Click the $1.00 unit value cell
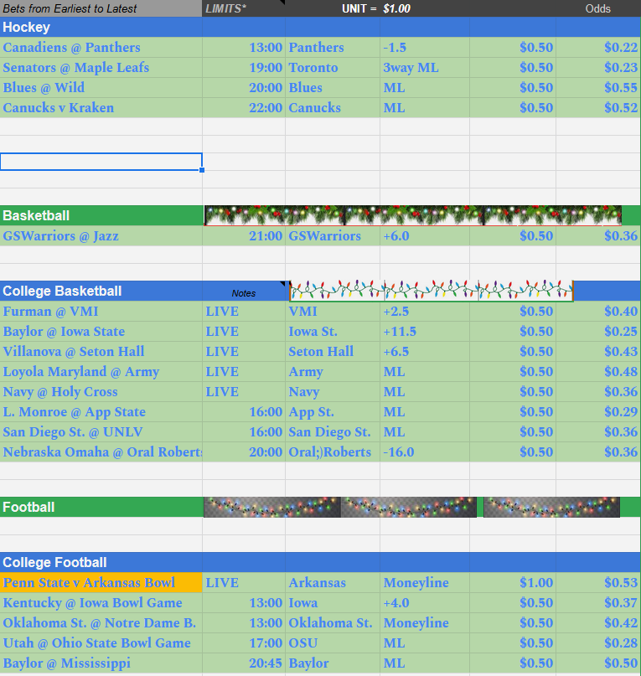The width and height of the screenshot is (641, 676). coord(425,8)
